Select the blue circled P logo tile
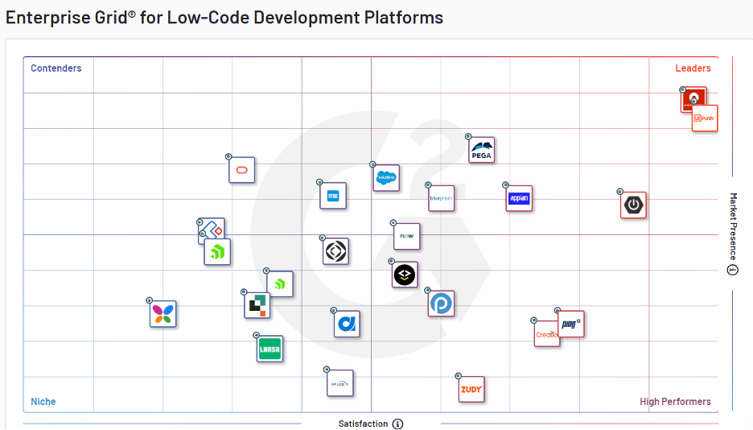Viewport: 753px width, 430px height. (x=441, y=304)
